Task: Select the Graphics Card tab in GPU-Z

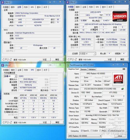Action: [73, 69]
